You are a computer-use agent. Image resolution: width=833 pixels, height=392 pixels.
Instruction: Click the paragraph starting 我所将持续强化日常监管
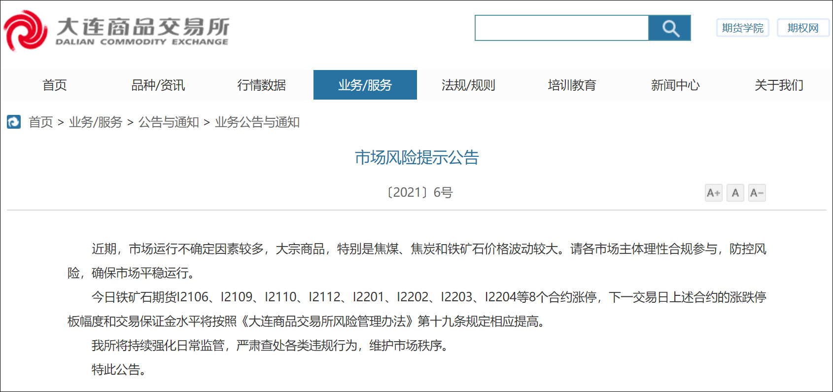click(270, 345)
